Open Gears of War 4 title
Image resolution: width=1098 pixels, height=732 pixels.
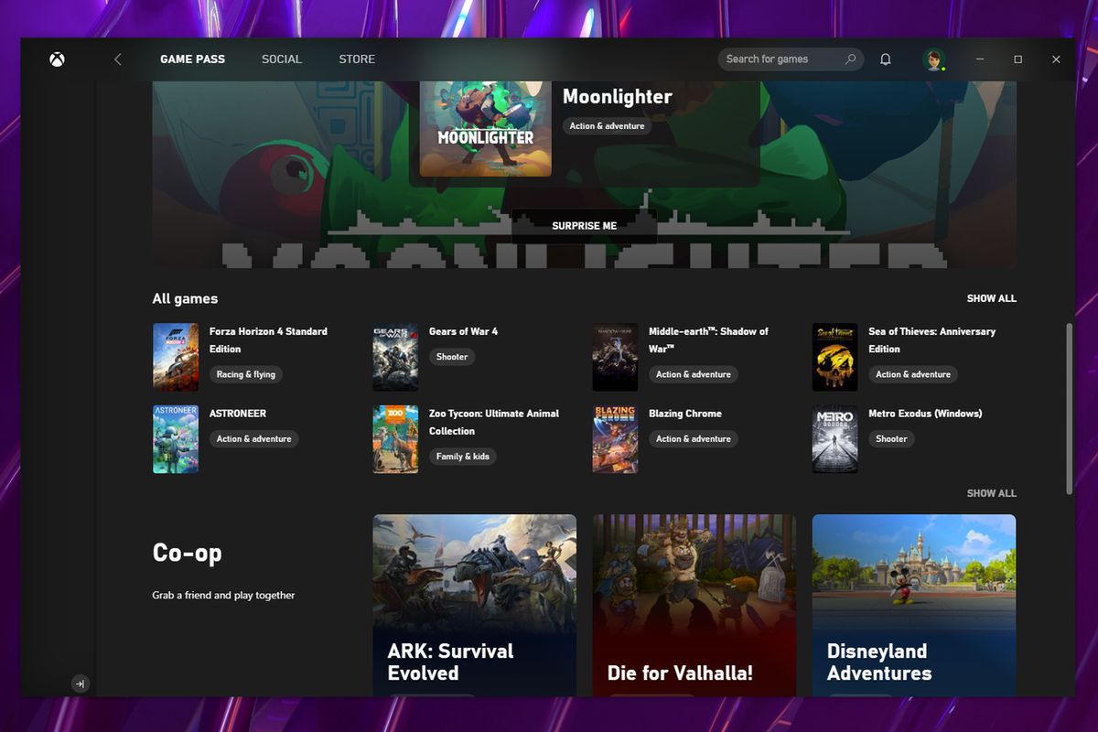point(464,331)
